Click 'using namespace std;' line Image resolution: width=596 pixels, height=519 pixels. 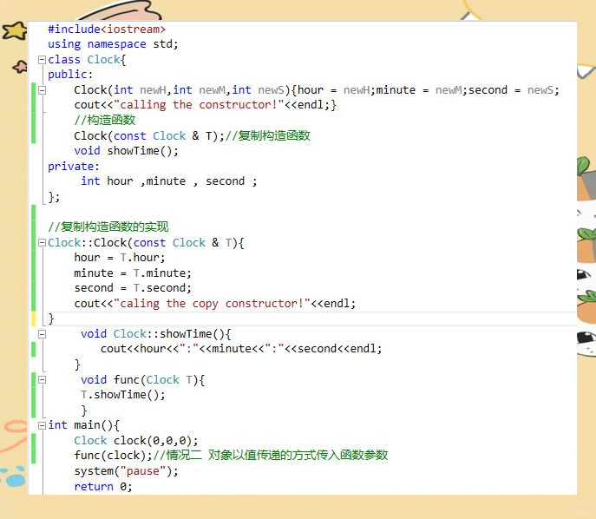click(x=113, y=44)
